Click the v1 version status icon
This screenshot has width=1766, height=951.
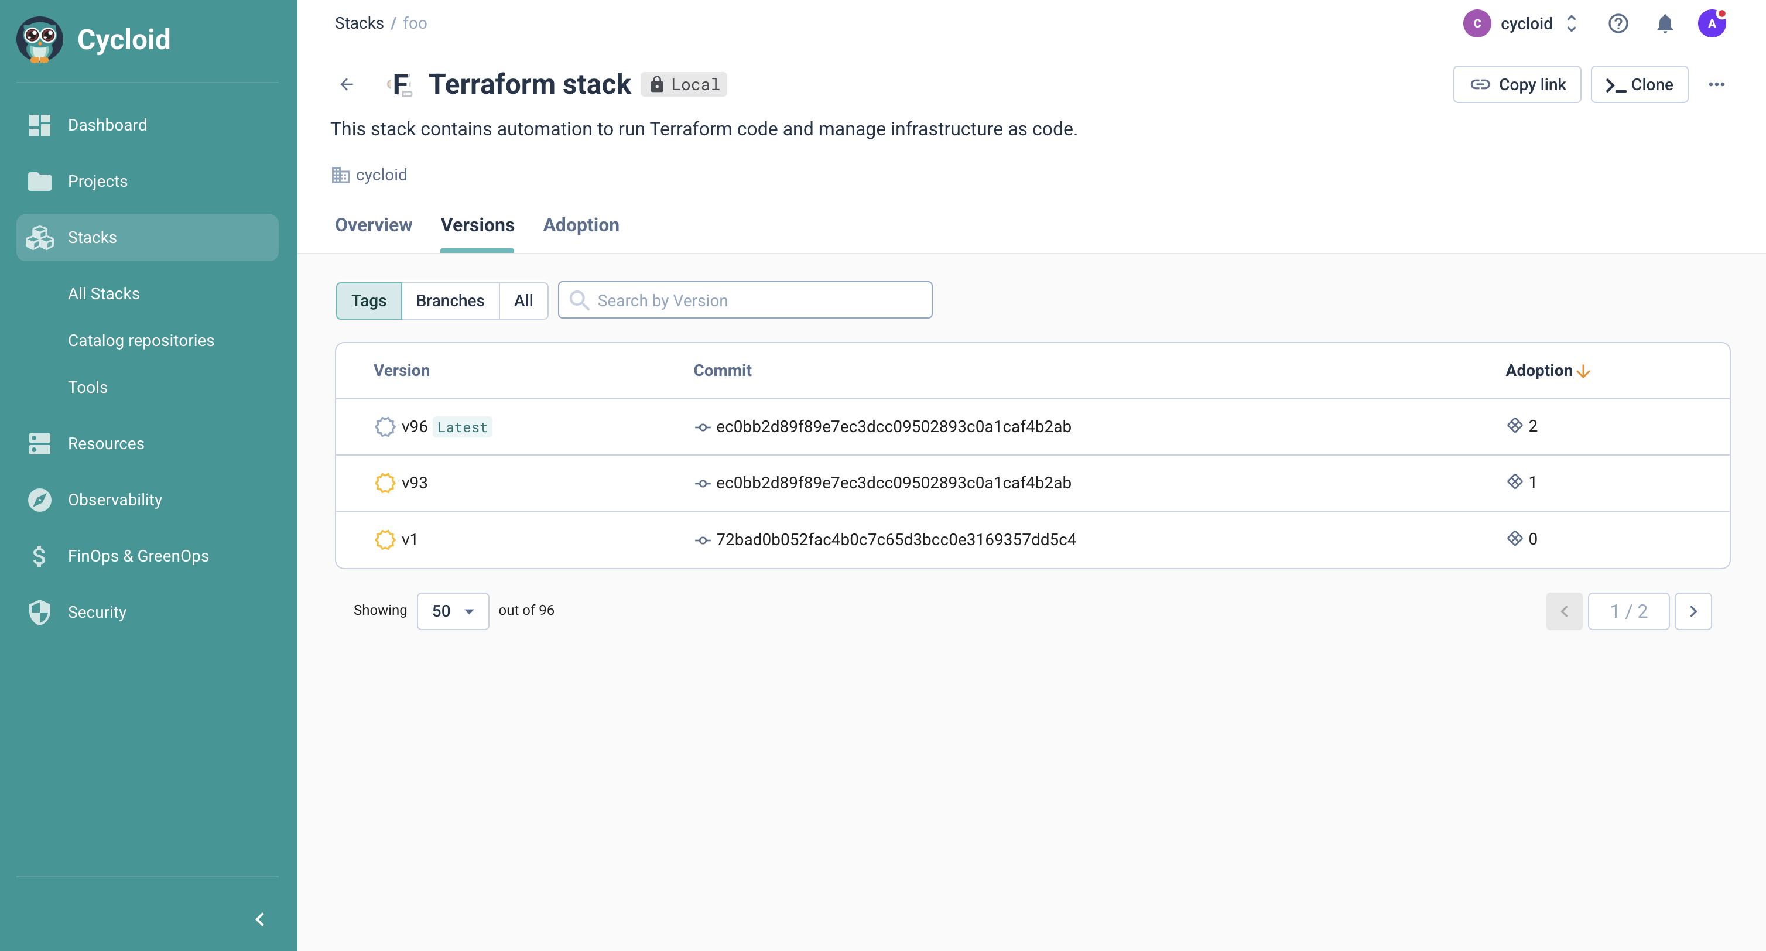click(x=385, y=539)
